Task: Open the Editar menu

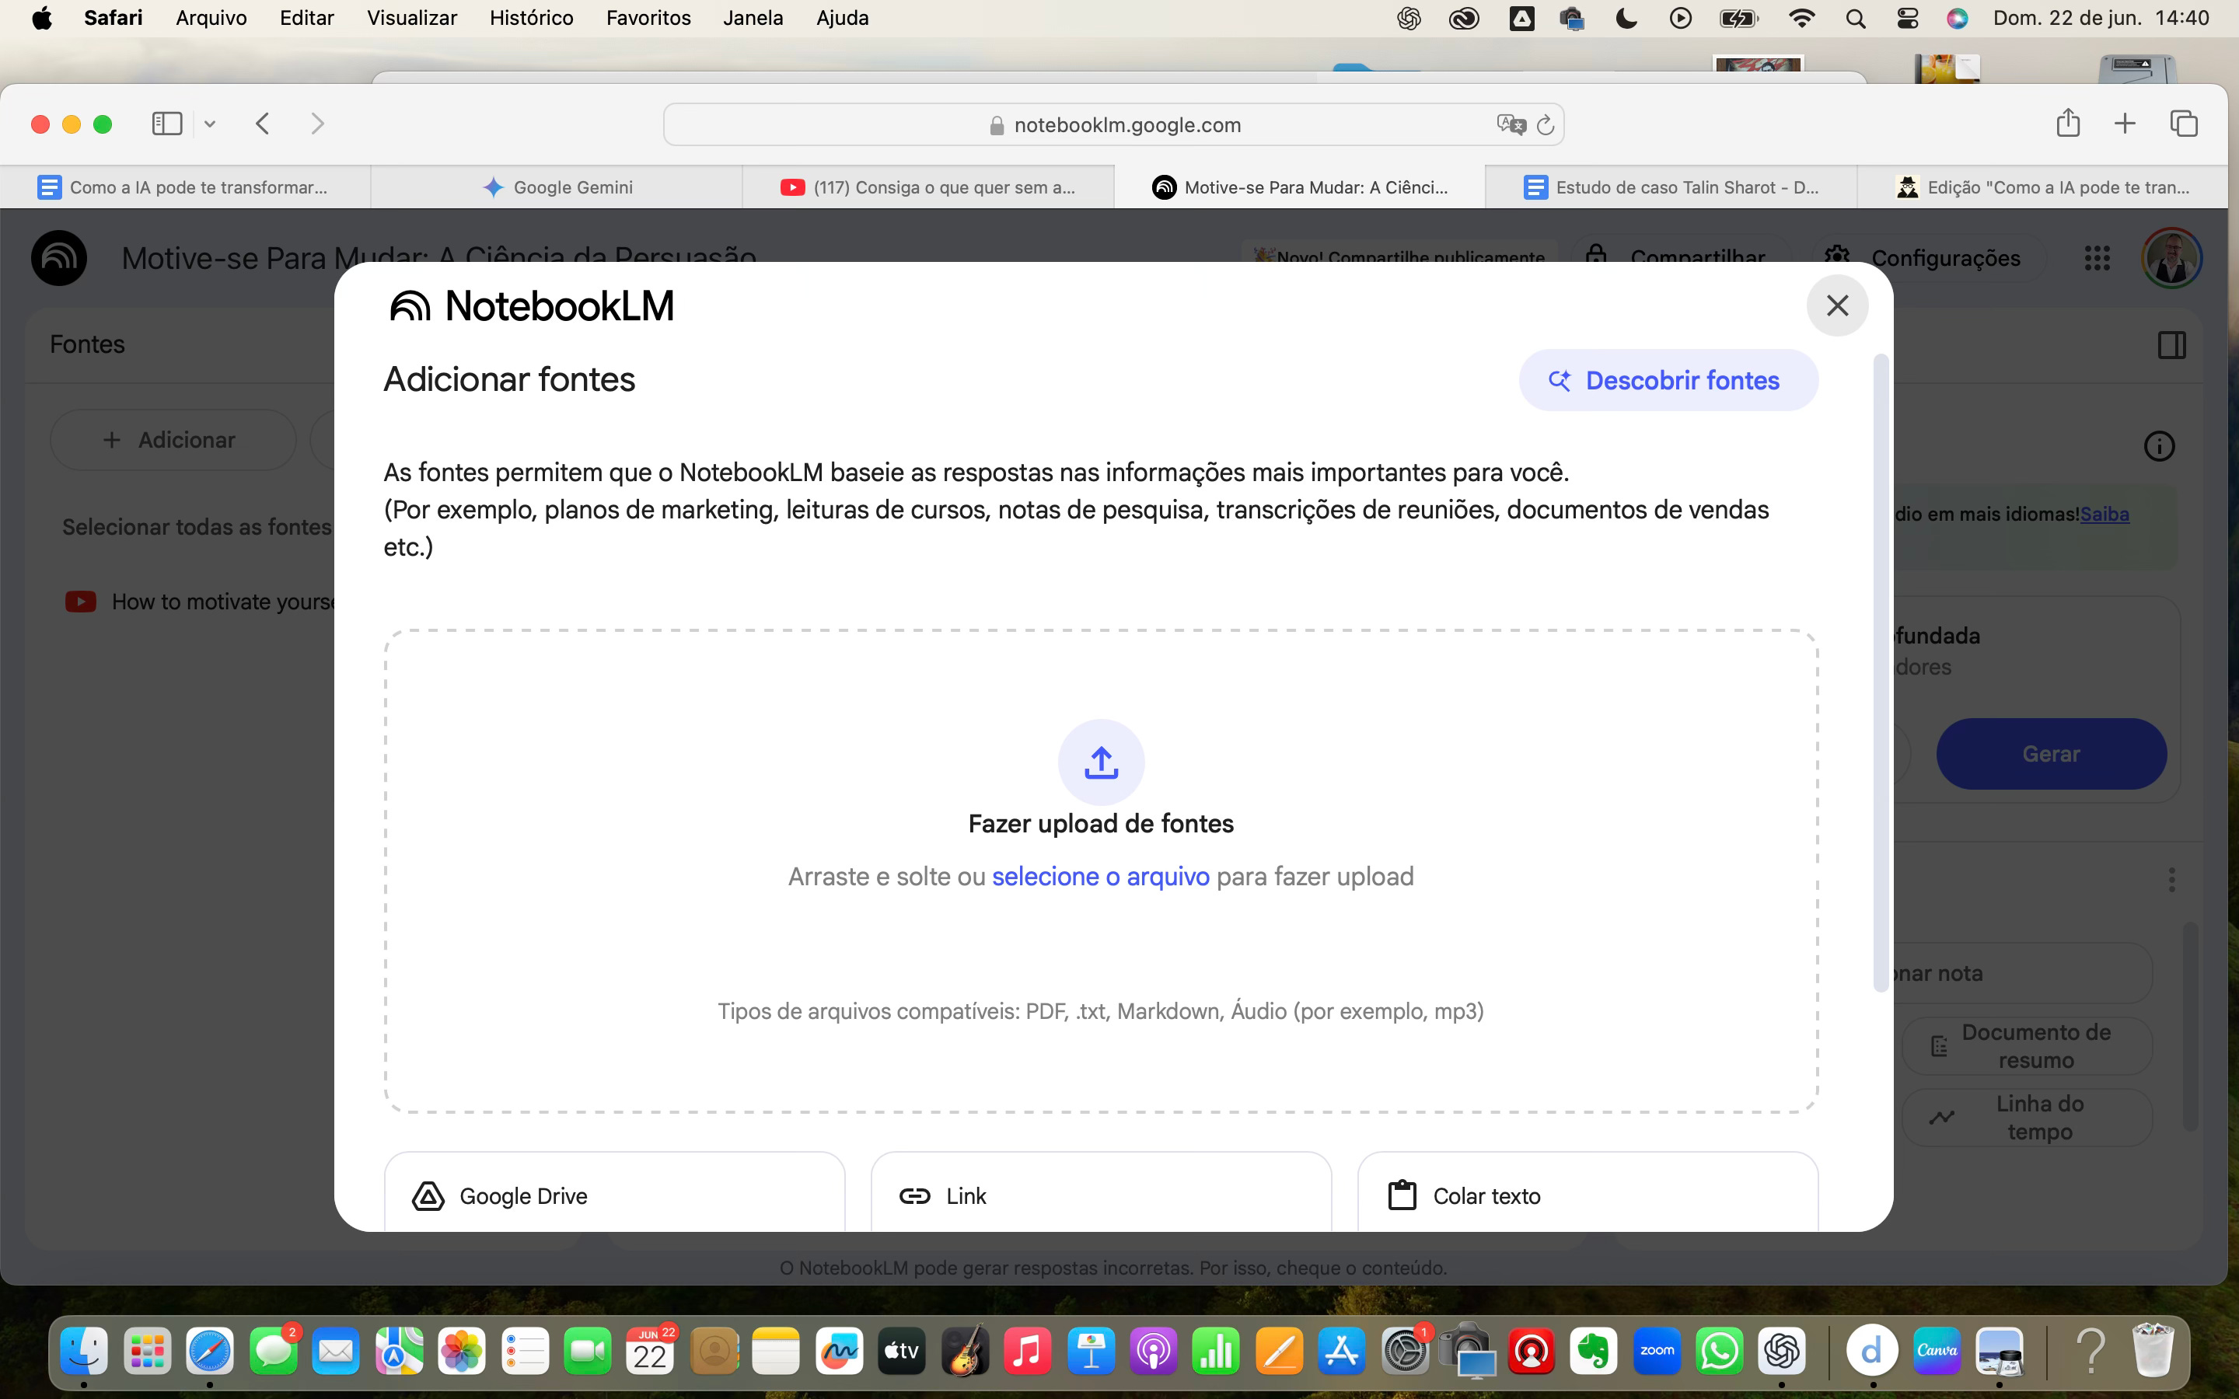Action: pyautogui.click(x=306, y=18)
